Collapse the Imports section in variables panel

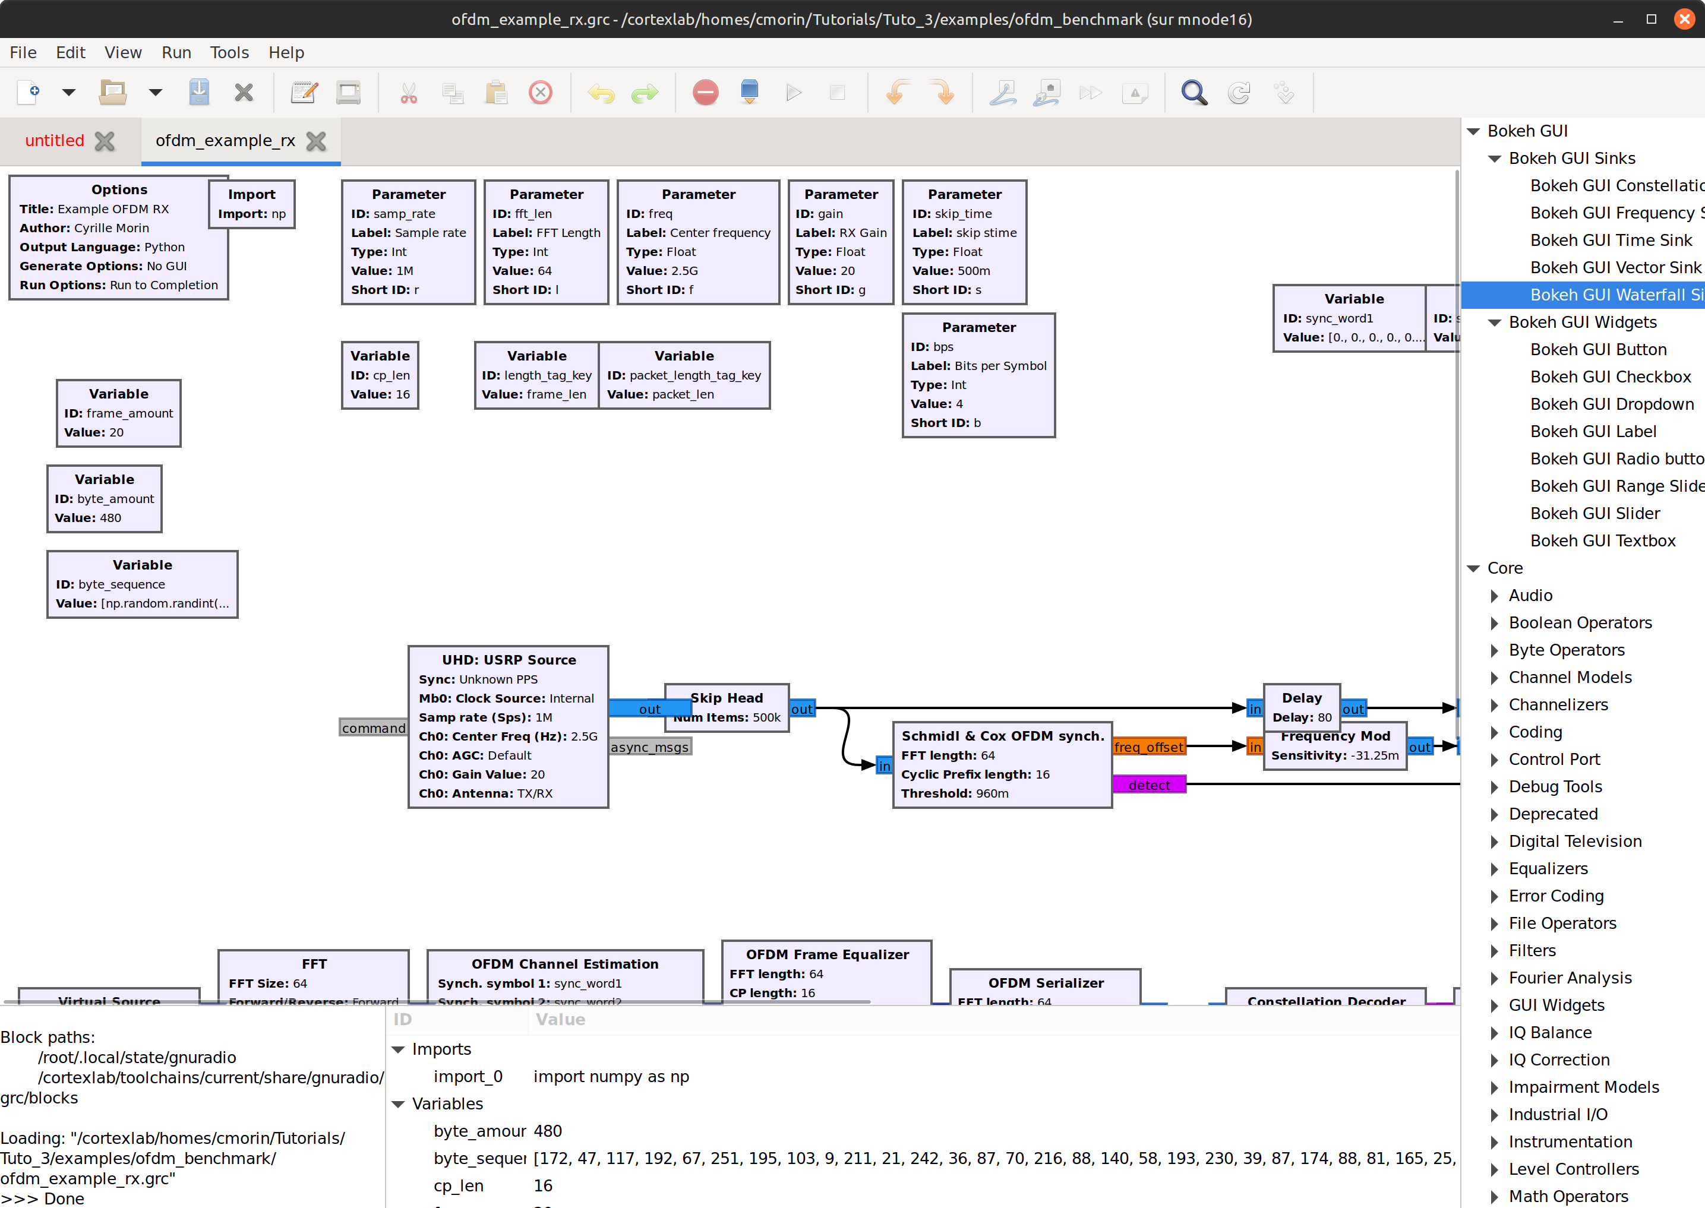coord(398,1049)
